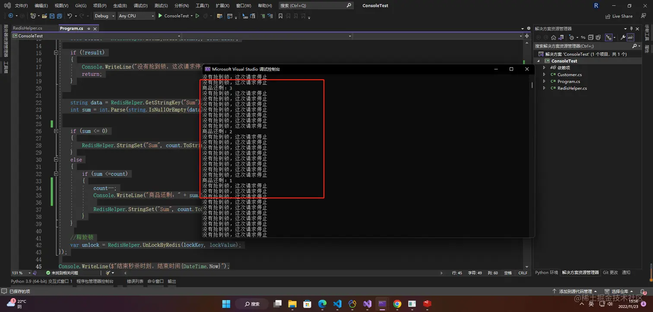Image resolution: width=653 pixels, height=312 pixels.
Task: Open the 编辑(E) menu
Action: click(41, 6)
